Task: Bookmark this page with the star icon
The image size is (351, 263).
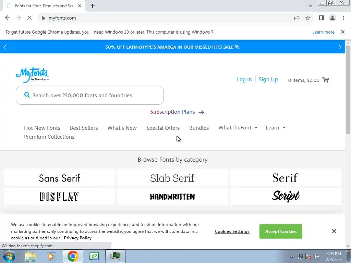Action: tap(308, 18)
